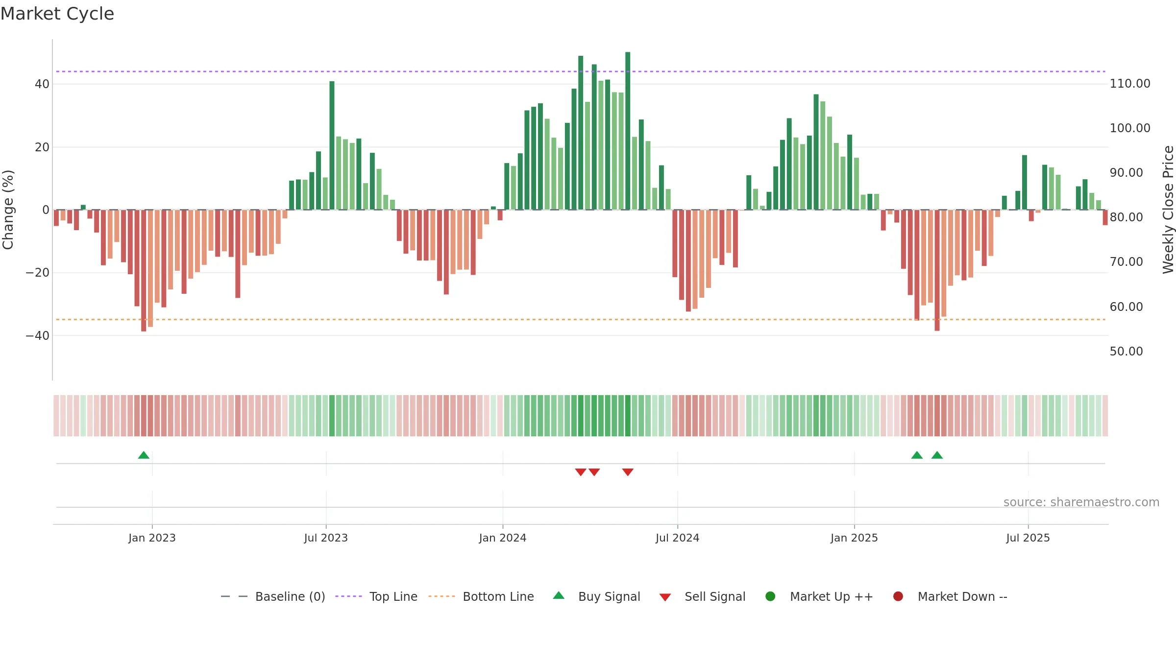
Task: Click the Jul 2025 axis label
Action: click(x=1028, y=538)
